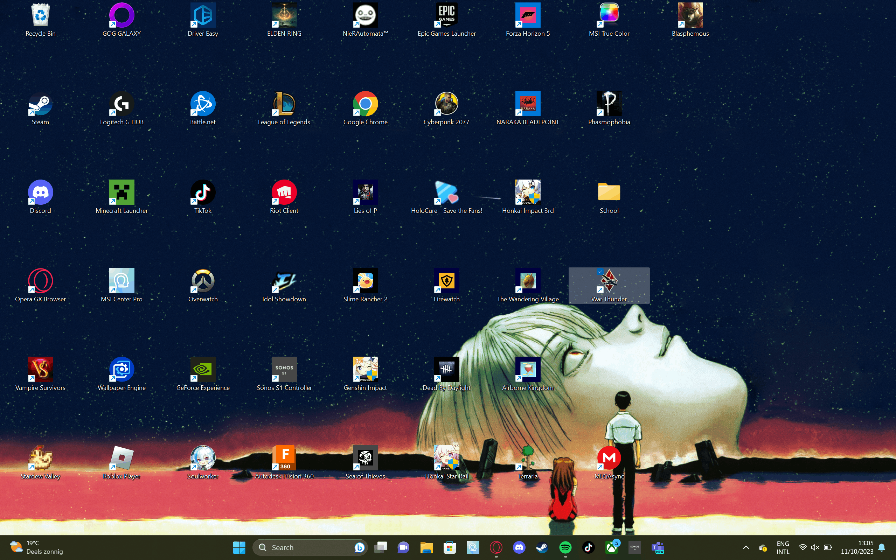The width and height of the screenshot is (896, 560).
Task: Select the School folder on desktop
Action: pos(609,197)
